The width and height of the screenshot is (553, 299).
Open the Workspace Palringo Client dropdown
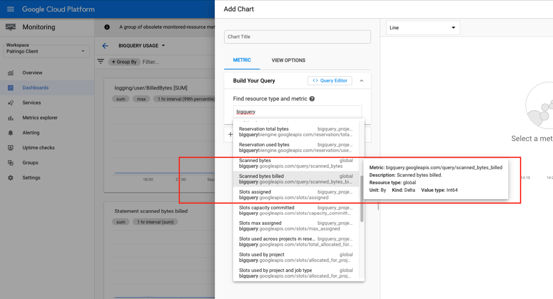pos(46,51)
